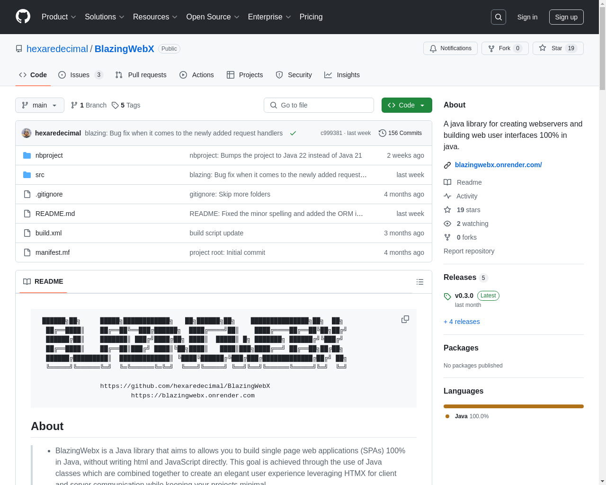
Task: Click the manifest.mf file icon
Action: [x=27, y=252]
